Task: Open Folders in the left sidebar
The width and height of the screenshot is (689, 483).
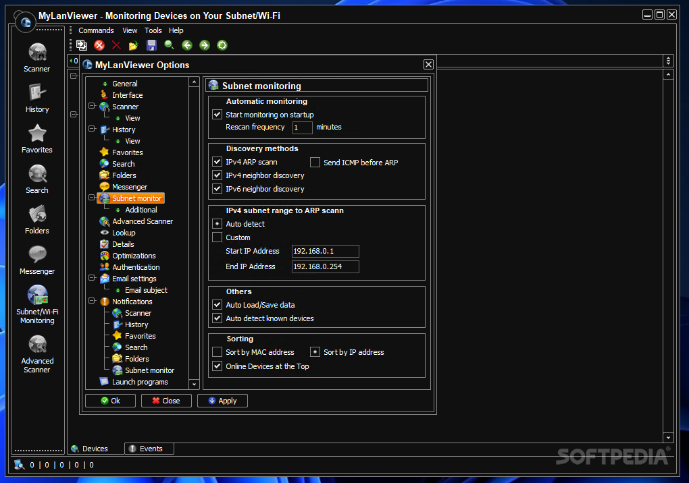Action: coord(37,219)
